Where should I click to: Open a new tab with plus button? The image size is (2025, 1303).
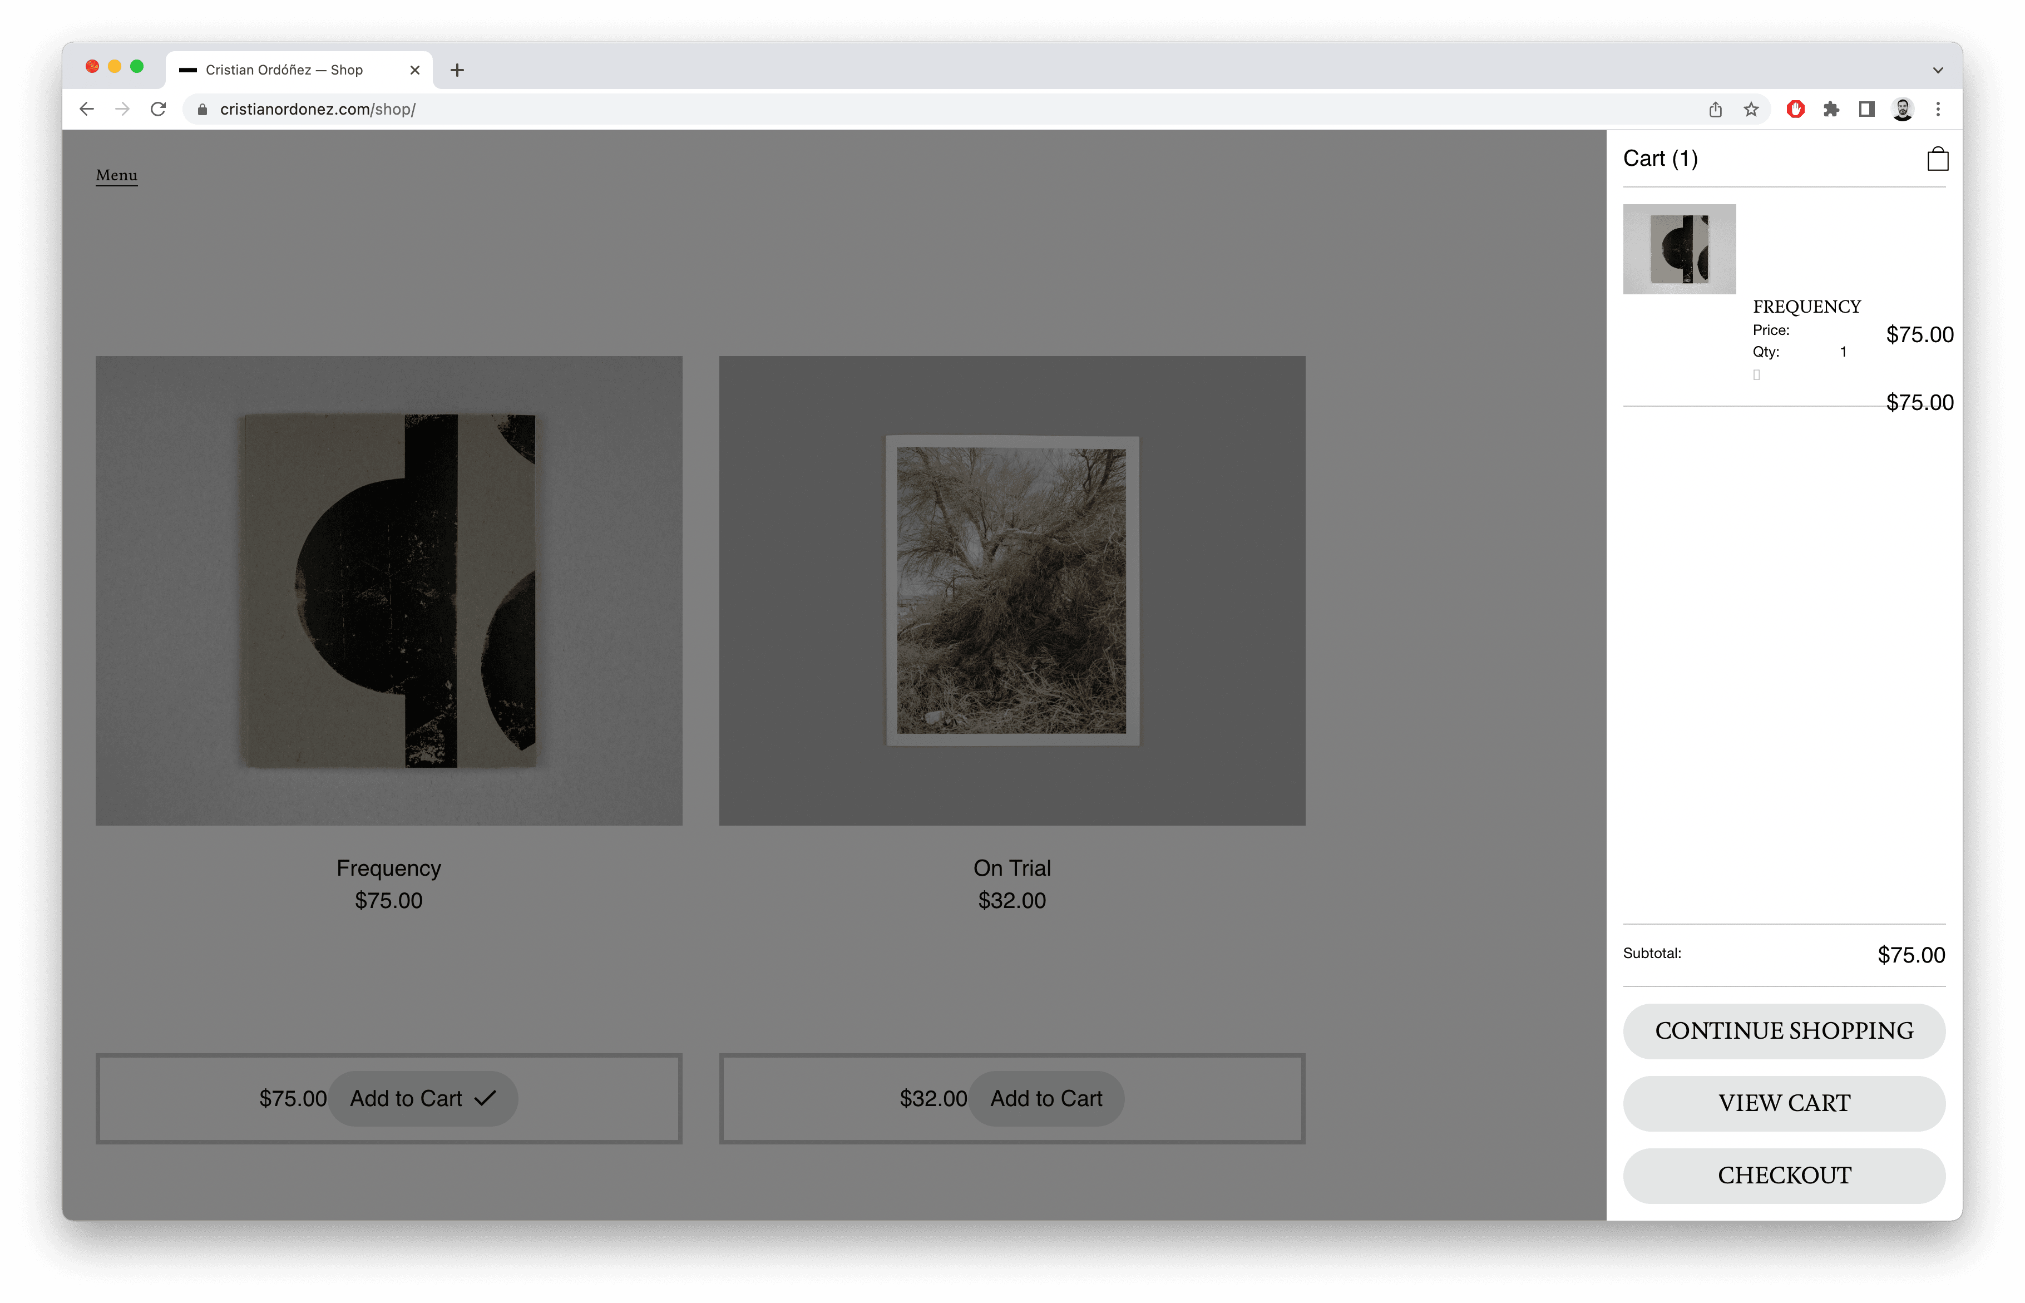coord(457,70)
